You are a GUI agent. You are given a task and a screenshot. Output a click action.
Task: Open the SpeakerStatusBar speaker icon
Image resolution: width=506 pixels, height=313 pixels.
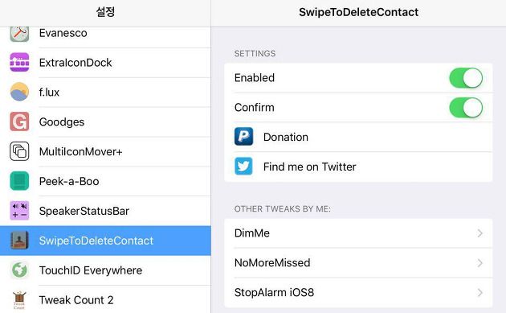[x=19, y=211]
